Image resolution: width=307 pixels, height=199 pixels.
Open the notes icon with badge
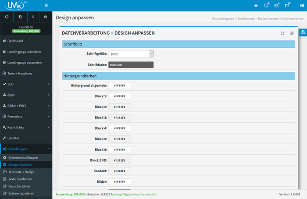point(266,5)
